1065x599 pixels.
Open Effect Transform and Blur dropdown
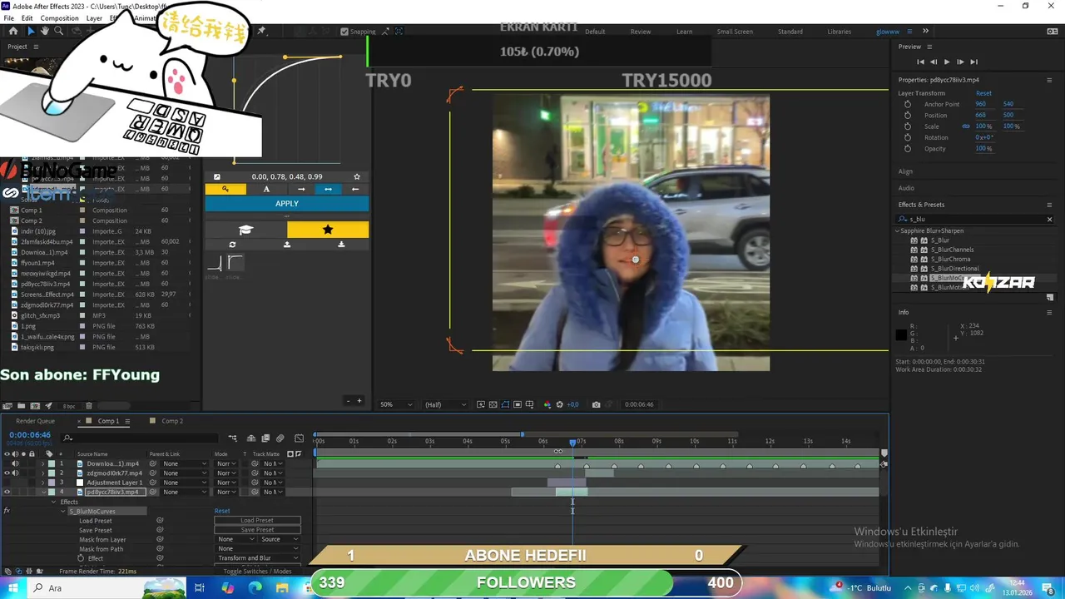coord(257,558)
